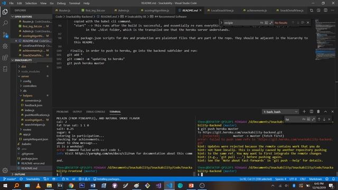Toggle find in selection in editor find
This screenshot has width=338, height=190.
point(303,23)
